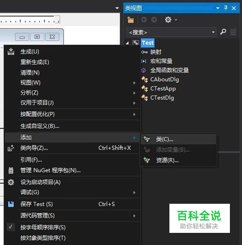Select the CTestApp class
Screen dimensions: 242x245
(163, 89)
